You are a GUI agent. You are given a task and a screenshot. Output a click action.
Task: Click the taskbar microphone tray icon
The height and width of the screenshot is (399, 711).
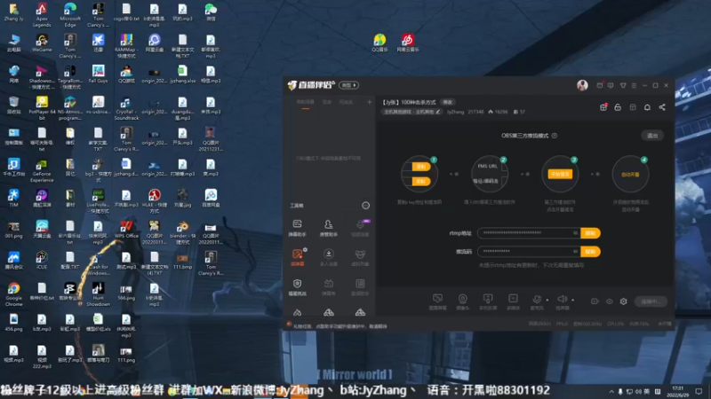[x=619, y=392]
